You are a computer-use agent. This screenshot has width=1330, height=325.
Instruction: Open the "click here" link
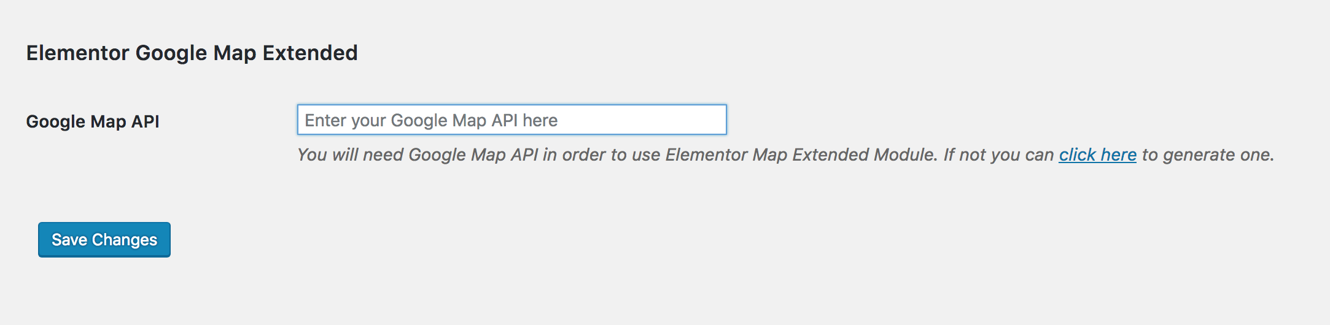tap(1097, 155)
